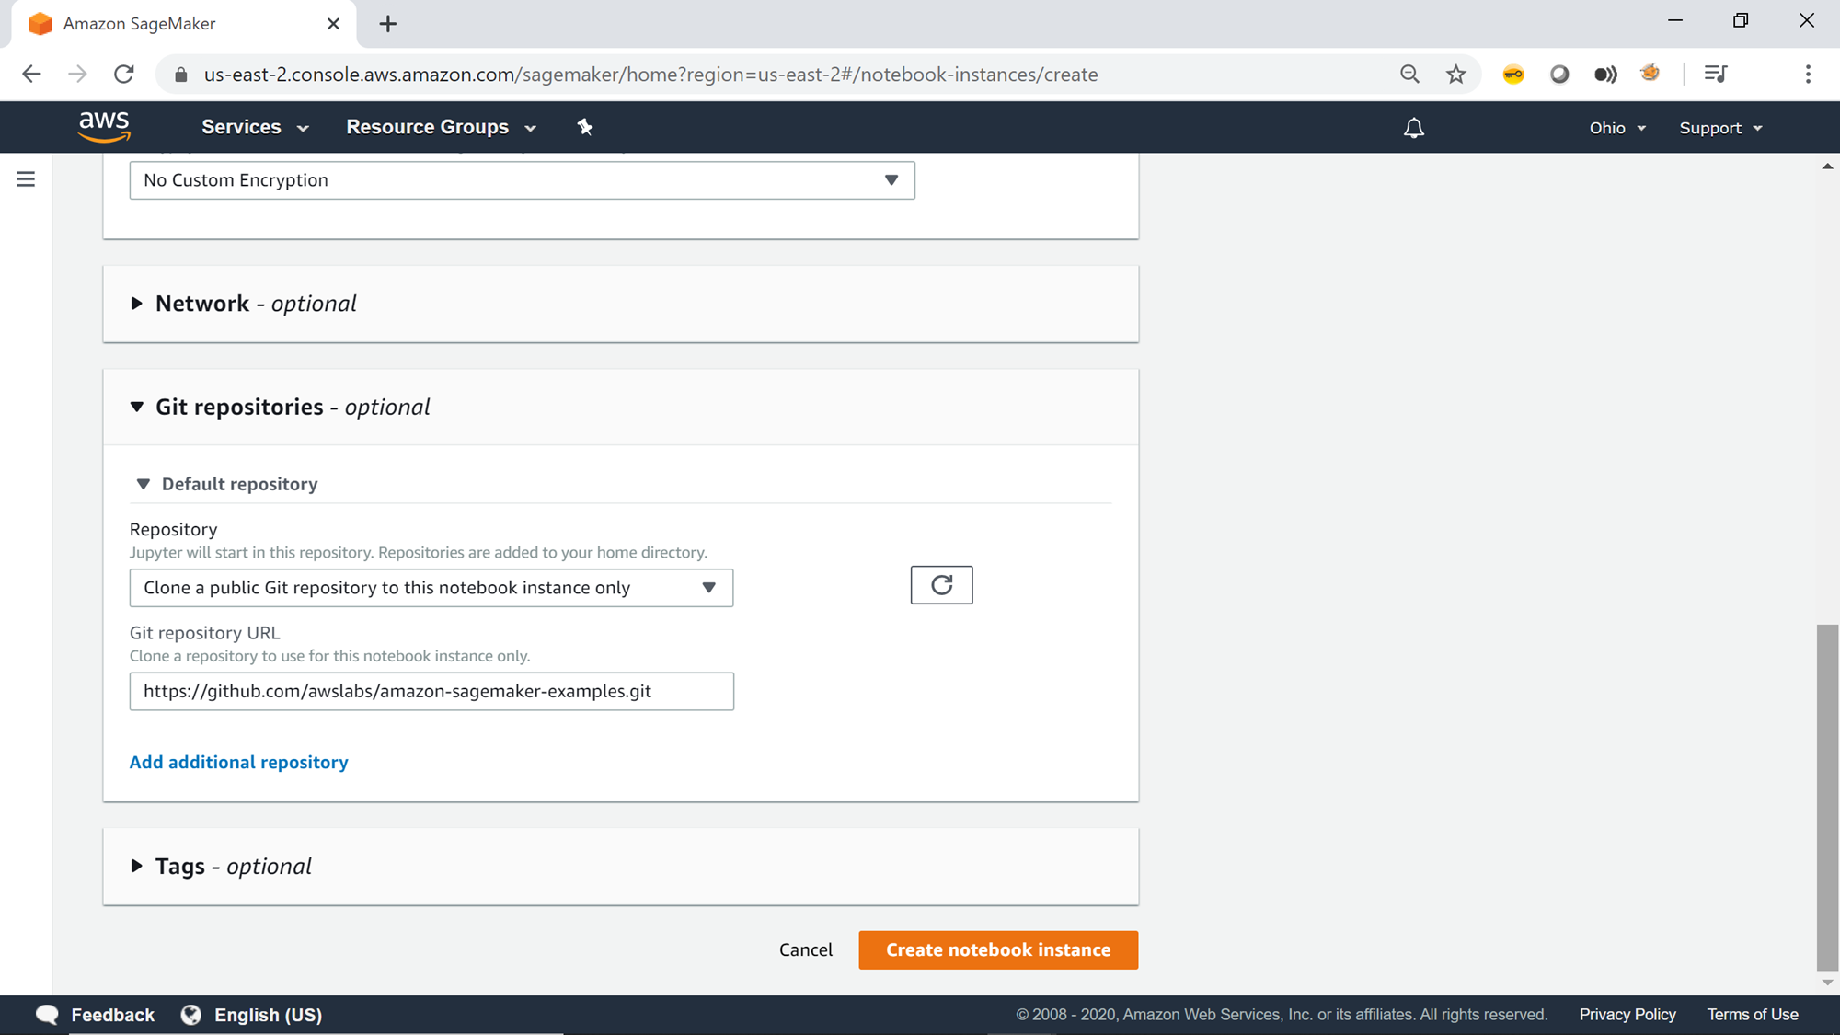Image resolution: width=1840 pixels, height=1035 pixels.
Task: Expand the Network optional section
Action: pos(136,304)
